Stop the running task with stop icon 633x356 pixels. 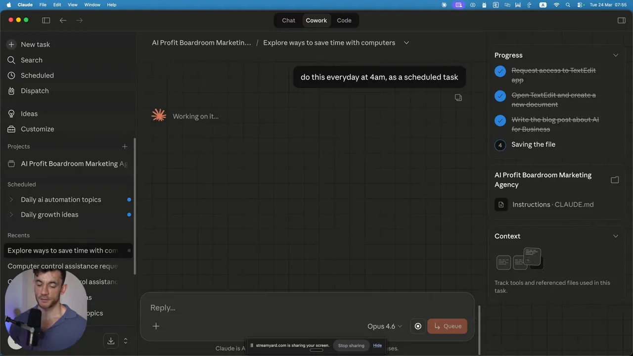(x=418, y=326)
